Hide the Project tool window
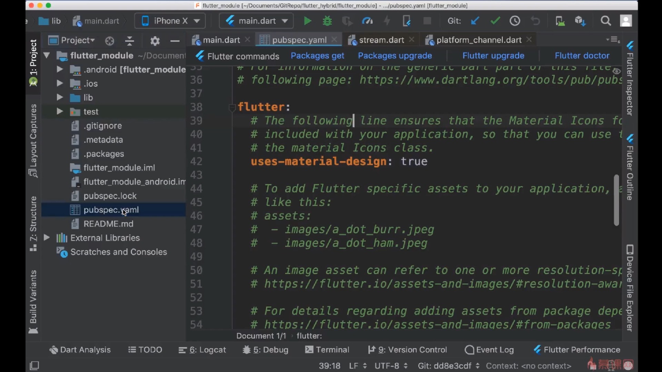This screenshot has height=372, width=662. (175, 41)
